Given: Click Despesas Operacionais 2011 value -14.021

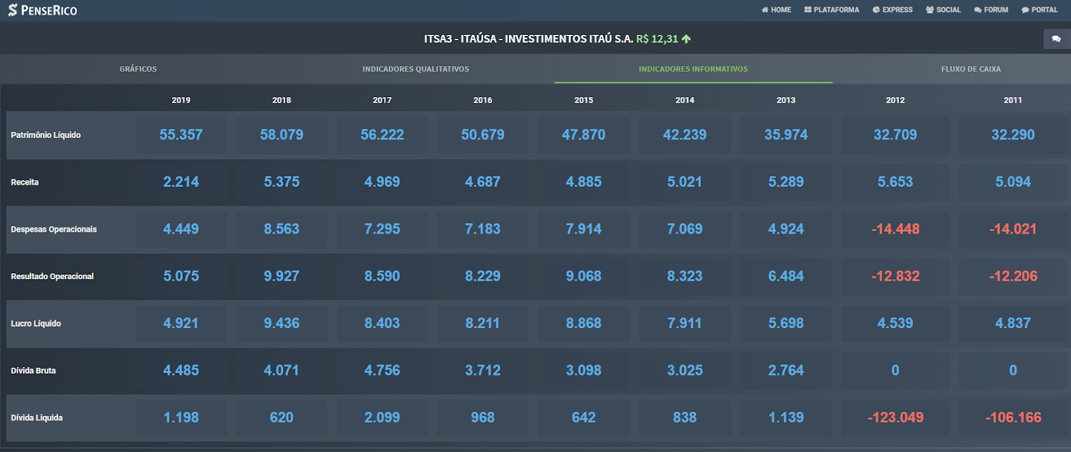Looking at the screenshot, I should tap(1013, 230).
